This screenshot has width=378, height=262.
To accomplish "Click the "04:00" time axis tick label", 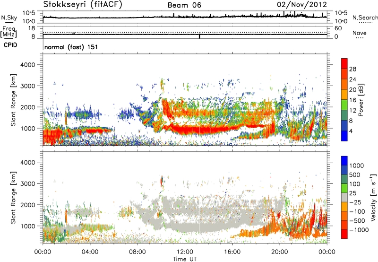I will coord(90,252).
